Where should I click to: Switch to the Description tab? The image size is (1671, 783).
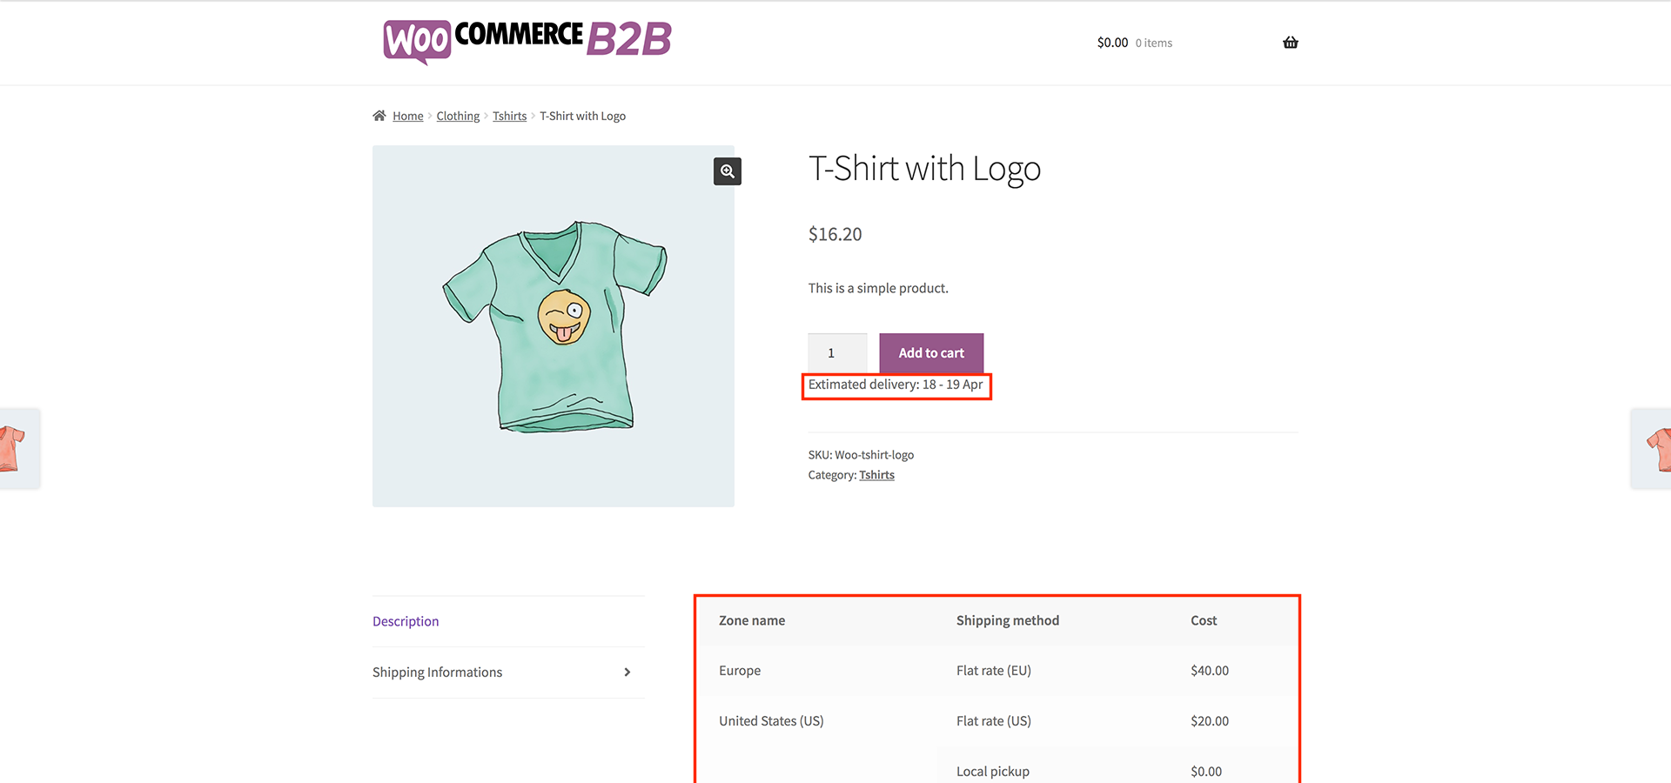[x=406, y=621]
